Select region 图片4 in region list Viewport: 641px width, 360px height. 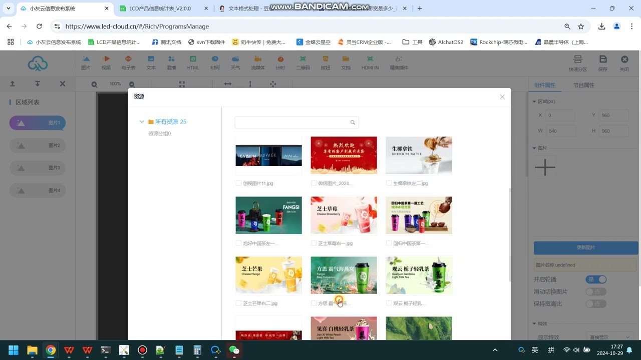(38, 190)
